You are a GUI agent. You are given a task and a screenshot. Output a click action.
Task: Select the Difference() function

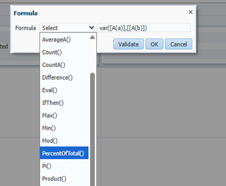(x=57, y=77)
